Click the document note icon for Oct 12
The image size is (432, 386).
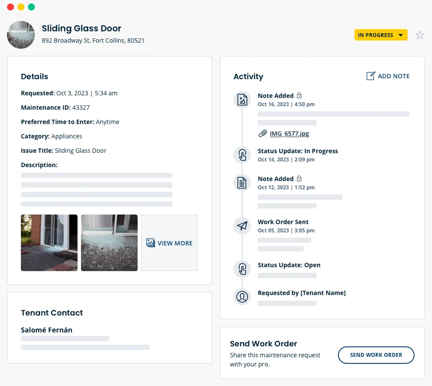point(242,183)
